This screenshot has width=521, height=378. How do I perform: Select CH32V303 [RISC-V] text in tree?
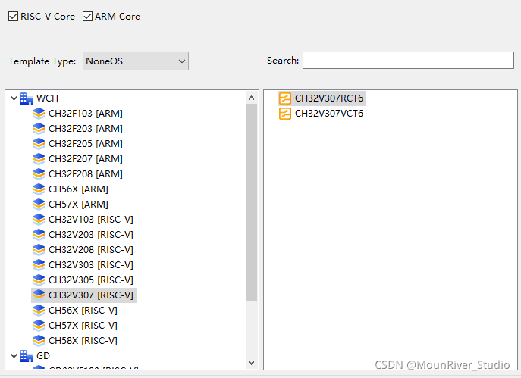tap(91, 265)
